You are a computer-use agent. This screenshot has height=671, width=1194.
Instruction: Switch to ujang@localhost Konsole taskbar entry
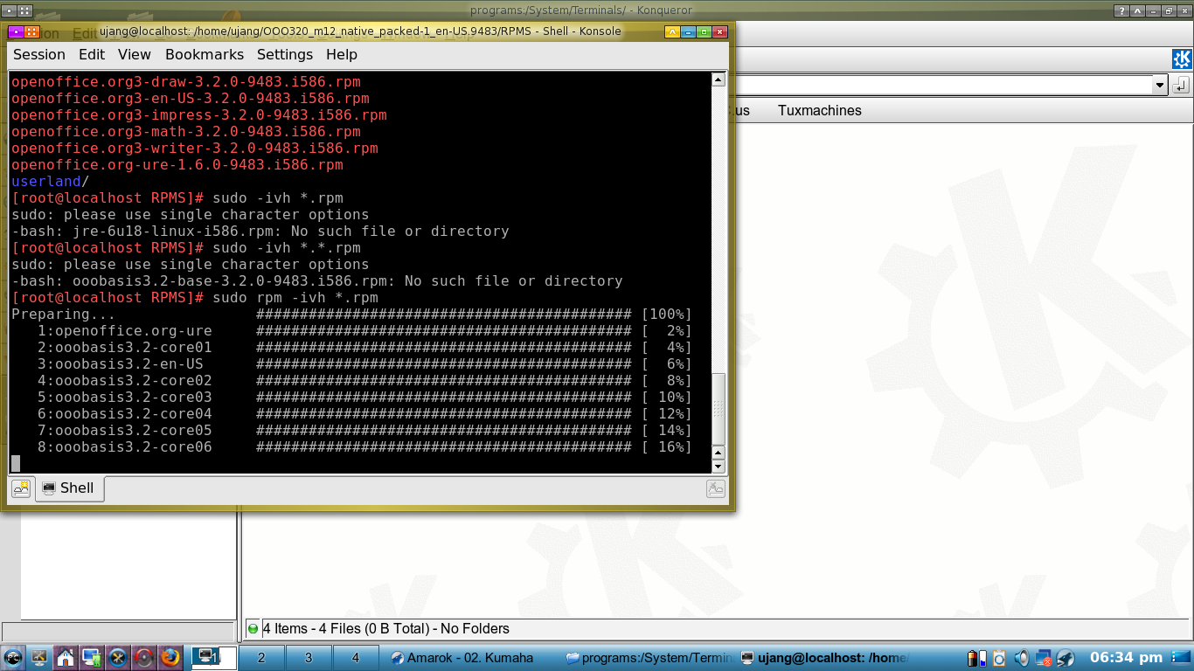coord(824,658)
